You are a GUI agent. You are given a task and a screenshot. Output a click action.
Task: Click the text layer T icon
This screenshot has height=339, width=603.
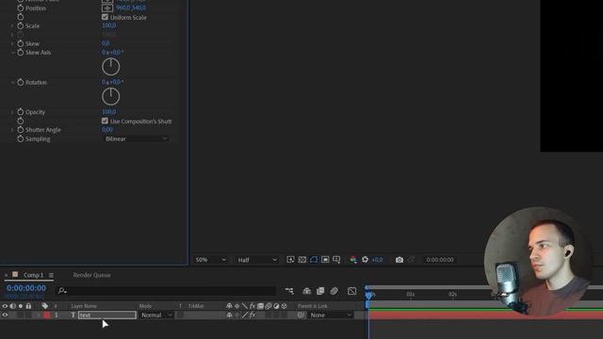(x=73, y=315)
